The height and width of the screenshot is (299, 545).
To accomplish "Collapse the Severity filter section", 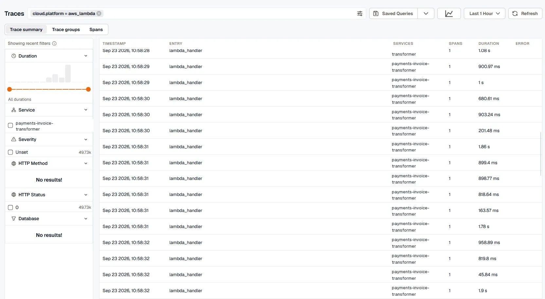I will tap(86, 139).
